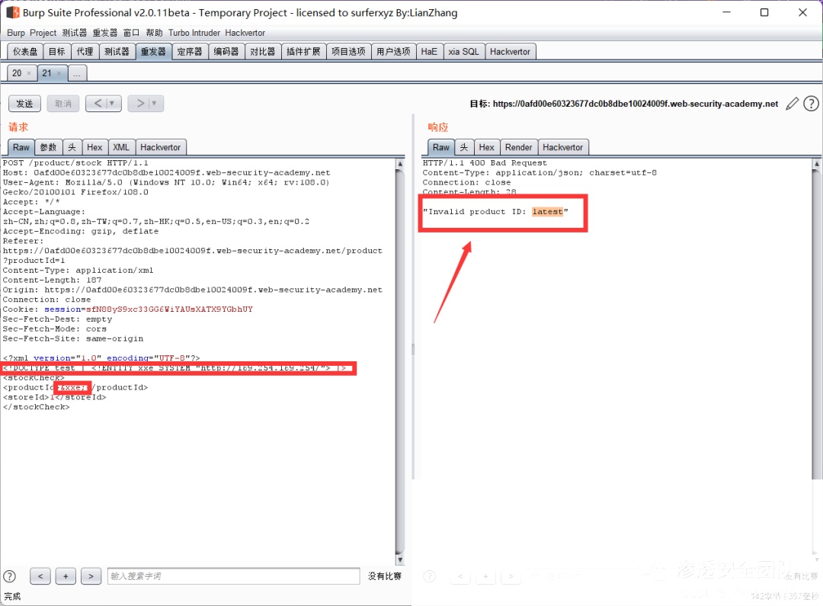Image resolution: width=823 pixels, height=606 pixels.
Task: Select request Raw view tab
Action: pyautogui.click(x=21, y=147)
